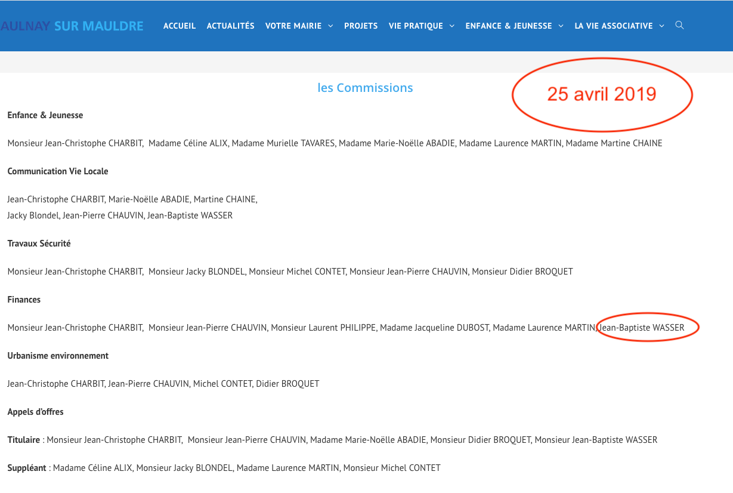The image size is (733, 493).
Task: Open the Actualités menu item
Action: (x=230, y=26)
